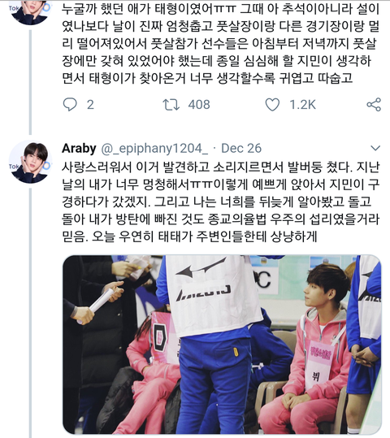Click the reply speech bubble icon
Image resolution: width=390 pixels, height=438 pixels.
[x=70, y=105]
